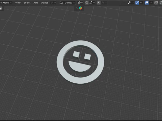Select wireframe viewport shading
The height and width of the screenshot is (121, 162).
pyautogui.click(x=161, y=3)
